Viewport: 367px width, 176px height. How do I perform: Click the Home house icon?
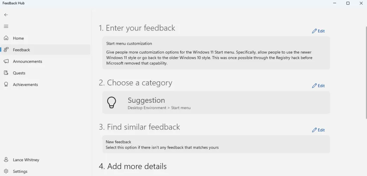click(6, 38)
